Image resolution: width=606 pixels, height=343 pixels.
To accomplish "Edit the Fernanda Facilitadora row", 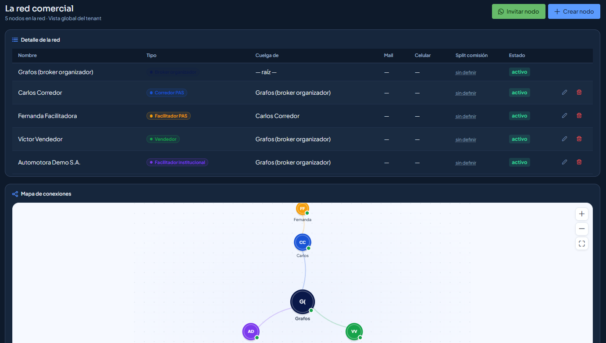I will pos(564,116).
